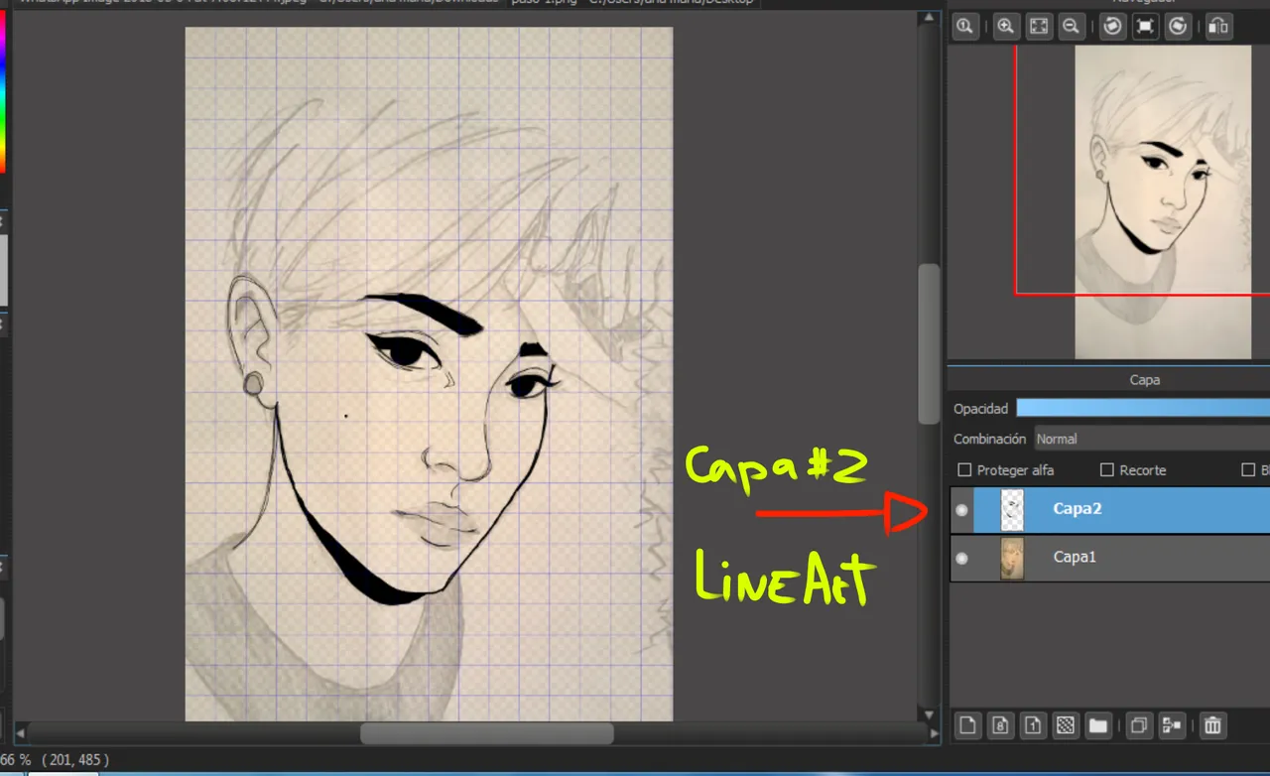Click the horizontal canvas scrollbar thumb

click(486, 733)
